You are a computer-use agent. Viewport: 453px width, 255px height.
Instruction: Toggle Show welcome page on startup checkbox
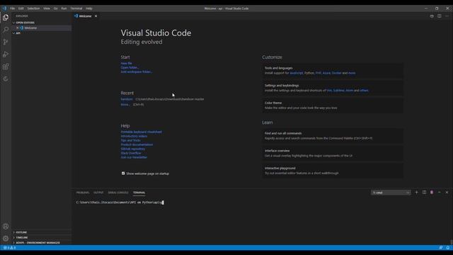[123, 174]
